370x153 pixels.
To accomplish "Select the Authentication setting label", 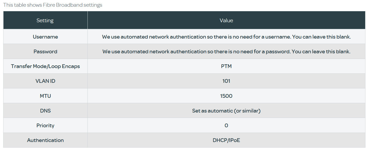I will (45, 140).
